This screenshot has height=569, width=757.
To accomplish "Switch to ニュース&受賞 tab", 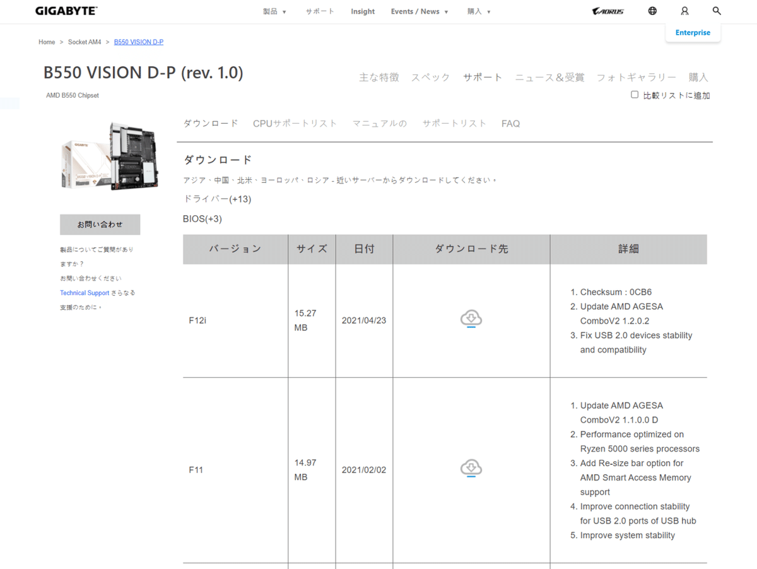I will (549, 77).
